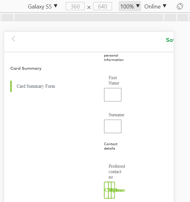Click the personal information section heading

[113, 57]
